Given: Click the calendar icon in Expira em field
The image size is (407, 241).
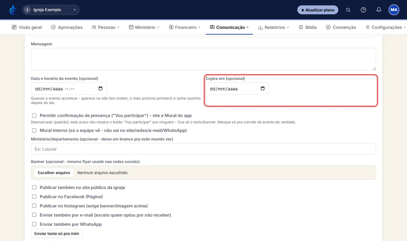Looking at the screenshot, I should point(263,88).
